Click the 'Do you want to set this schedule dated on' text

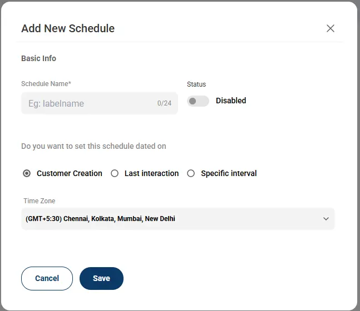point(93,146)
